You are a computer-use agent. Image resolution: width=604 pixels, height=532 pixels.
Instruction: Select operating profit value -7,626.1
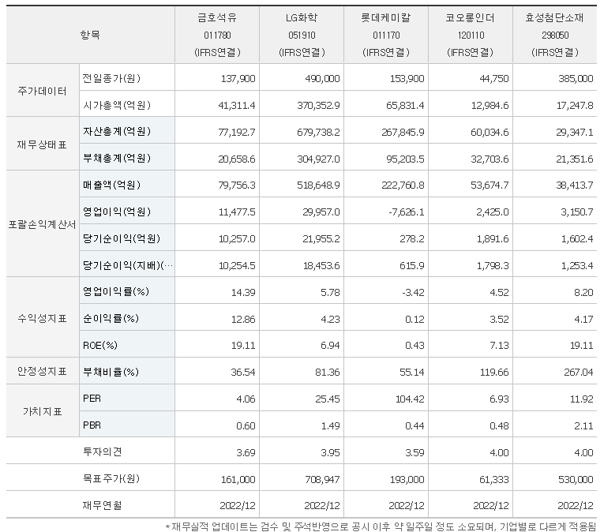[x=407, y=212]
